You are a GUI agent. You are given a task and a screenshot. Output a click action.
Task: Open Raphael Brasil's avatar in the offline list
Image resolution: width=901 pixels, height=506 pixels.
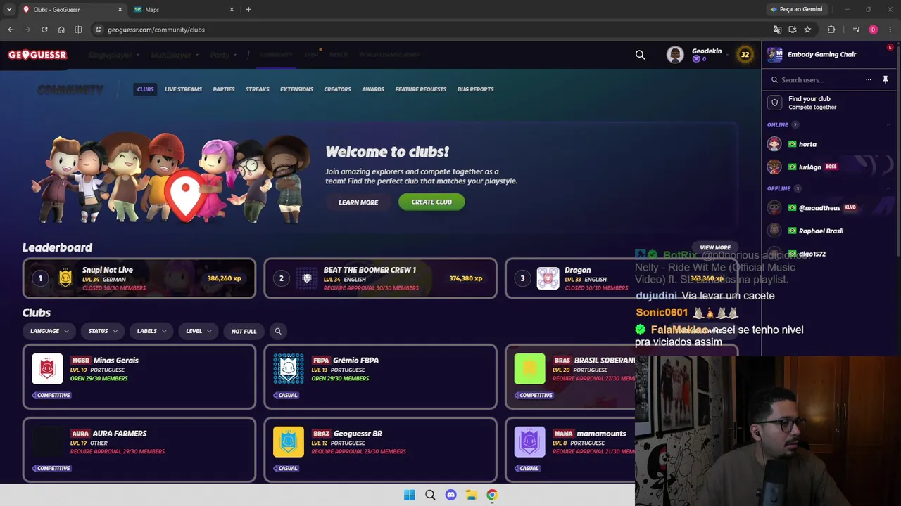click(x=774, y=231)
